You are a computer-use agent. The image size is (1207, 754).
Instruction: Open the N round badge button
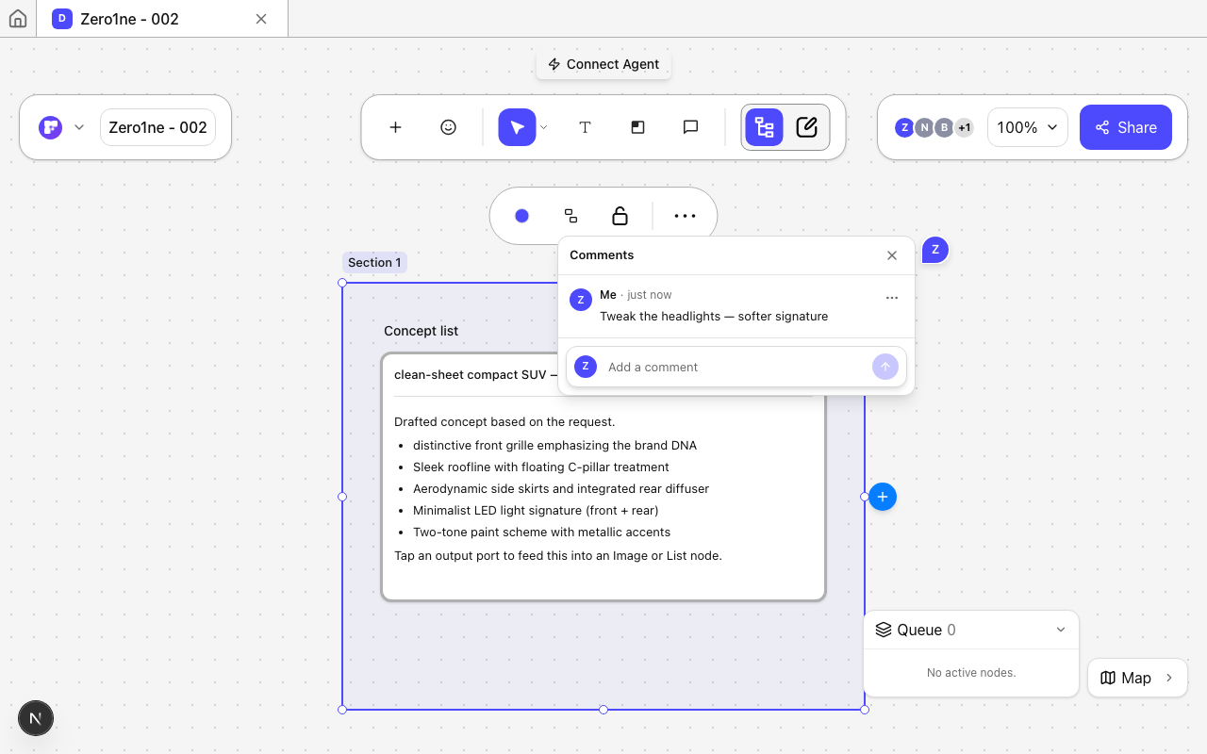pyautogui.click(x=36, y=718)
